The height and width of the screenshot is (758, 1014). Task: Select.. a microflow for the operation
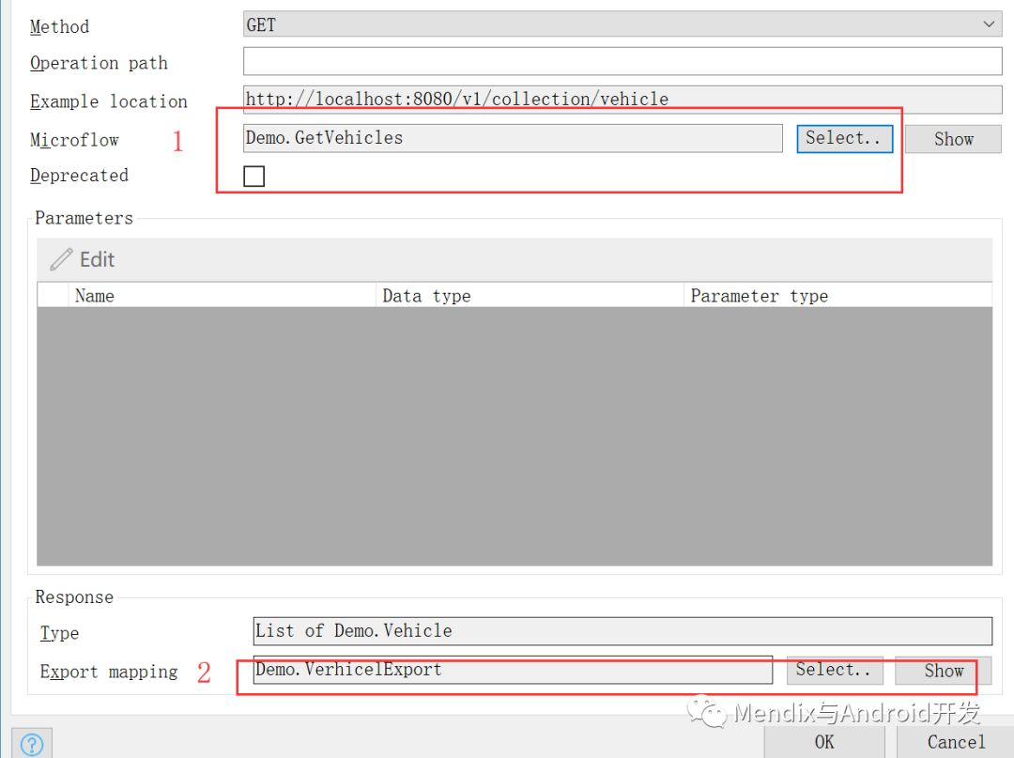click(843, 138)
